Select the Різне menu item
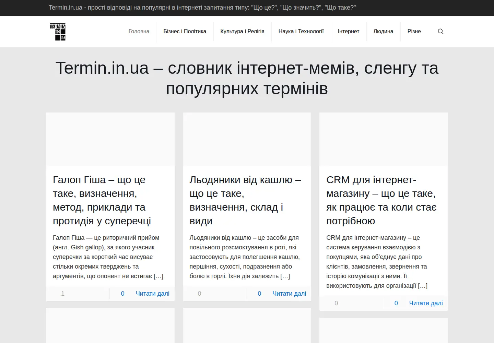This screenshot has width=494, height=343. 414,32
